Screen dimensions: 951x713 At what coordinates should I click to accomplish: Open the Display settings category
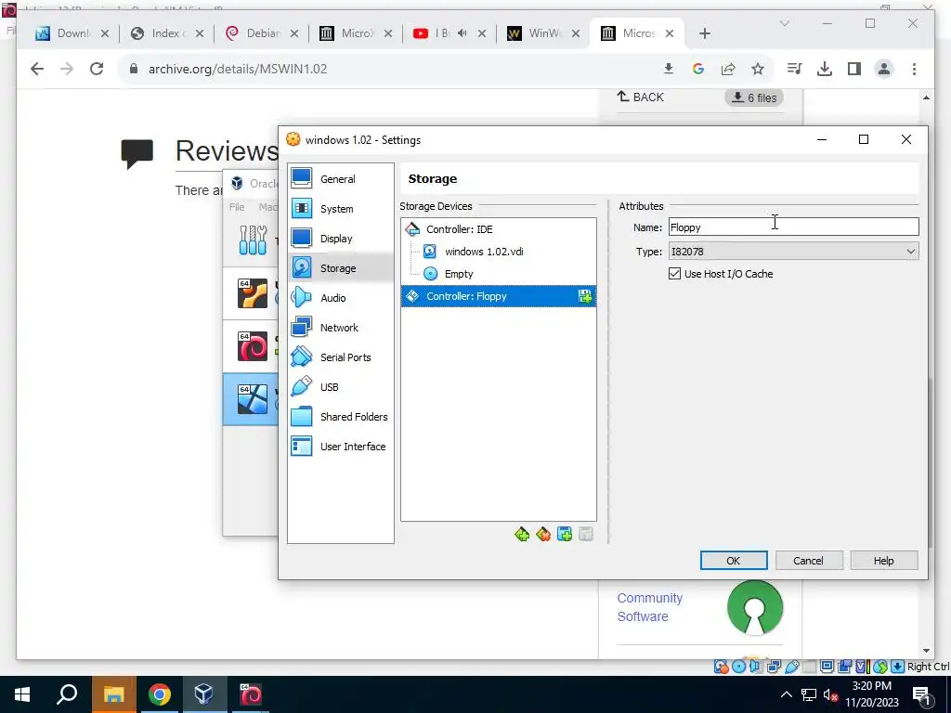[x=340, y=239]
